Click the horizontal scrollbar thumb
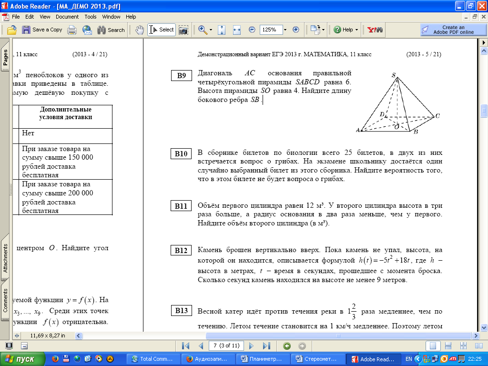Image resolution: width=488 pixels, height=366 pixels. (x=338, y=336)
